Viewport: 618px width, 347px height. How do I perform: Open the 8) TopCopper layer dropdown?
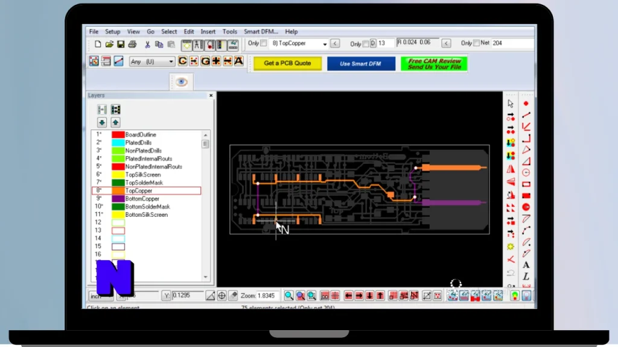click(x=325, y=44)
